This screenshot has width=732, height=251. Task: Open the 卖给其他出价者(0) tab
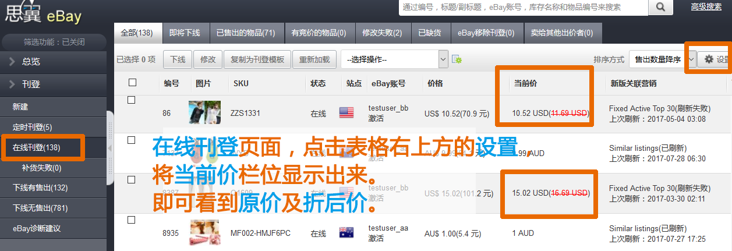click(563, 33)
